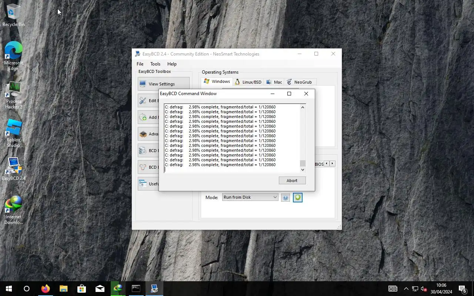Viewport: 474px width, 296px height.
Task: Click the help icon next to Mode dropdown
Action: coord(285,198)
